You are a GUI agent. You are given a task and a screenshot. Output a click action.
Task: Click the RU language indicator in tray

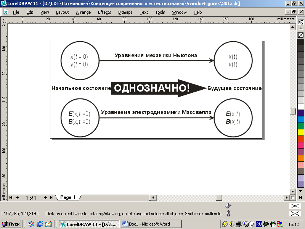[259, 224]
